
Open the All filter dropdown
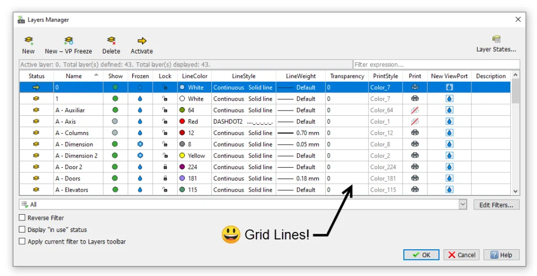(462, 205)
